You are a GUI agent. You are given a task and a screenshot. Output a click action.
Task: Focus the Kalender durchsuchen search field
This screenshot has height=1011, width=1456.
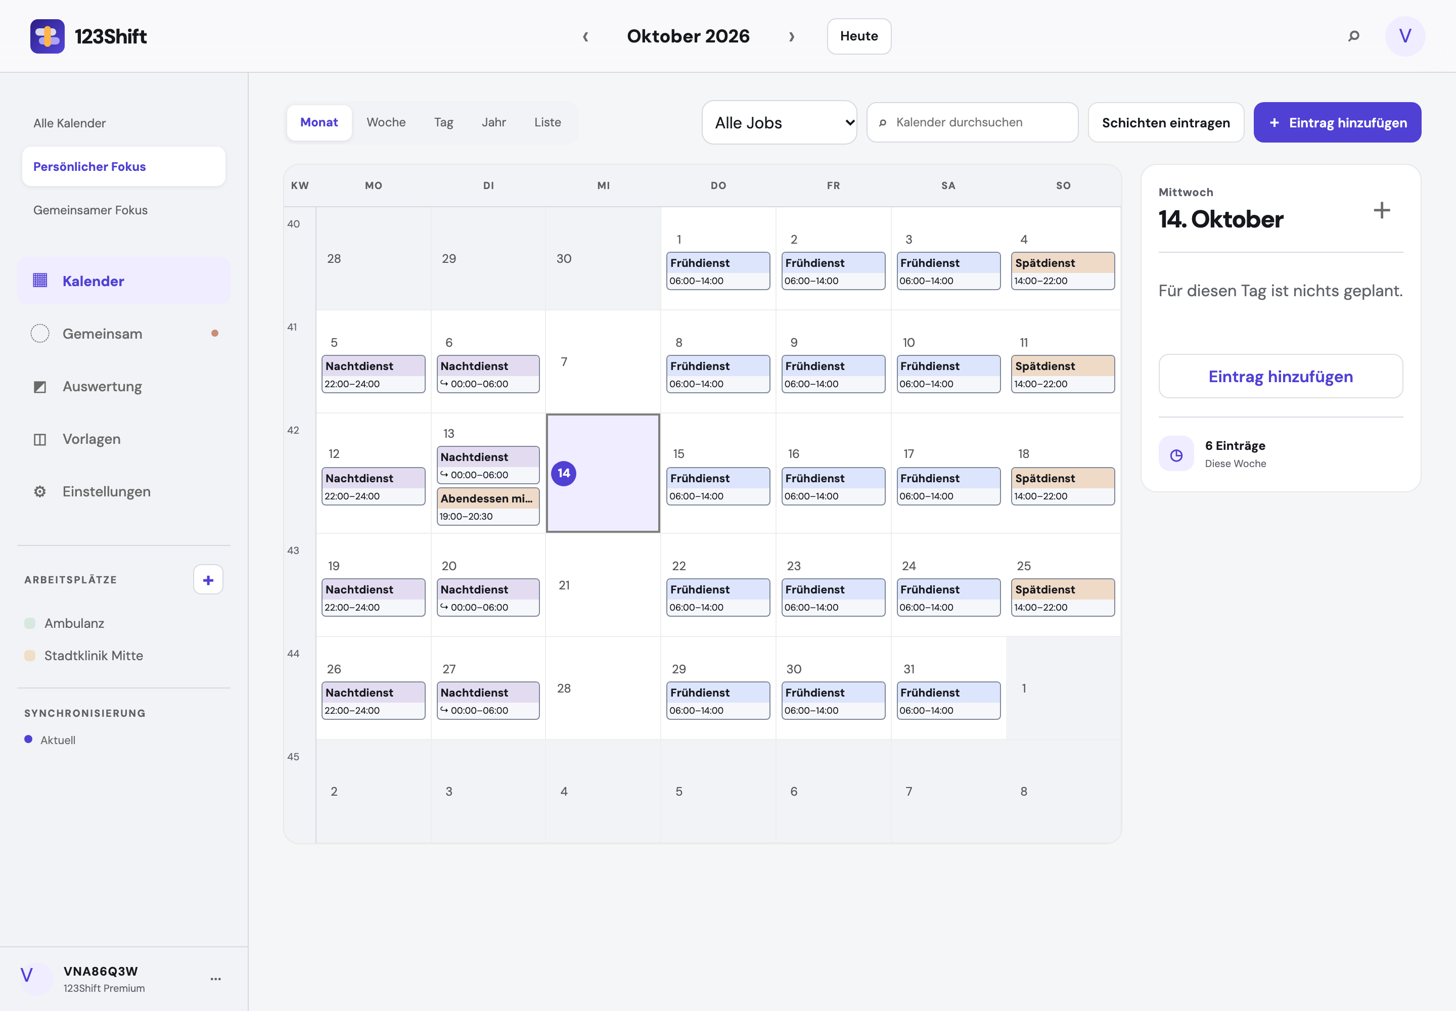972,122
